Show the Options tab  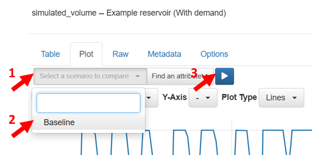click(x=214, y=54)
